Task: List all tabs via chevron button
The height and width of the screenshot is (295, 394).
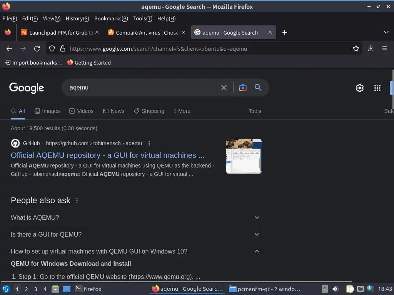Action: 386,32
